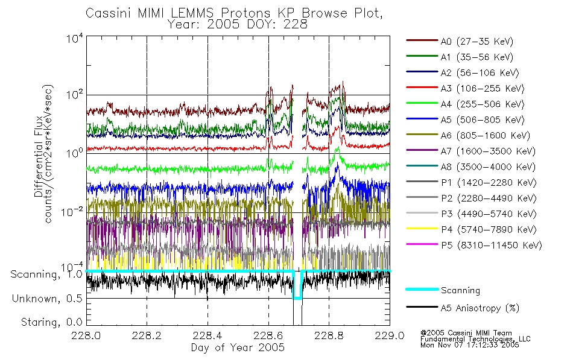Click the Year: 2005 DOY: 228 subtitle

coord(237,25)
